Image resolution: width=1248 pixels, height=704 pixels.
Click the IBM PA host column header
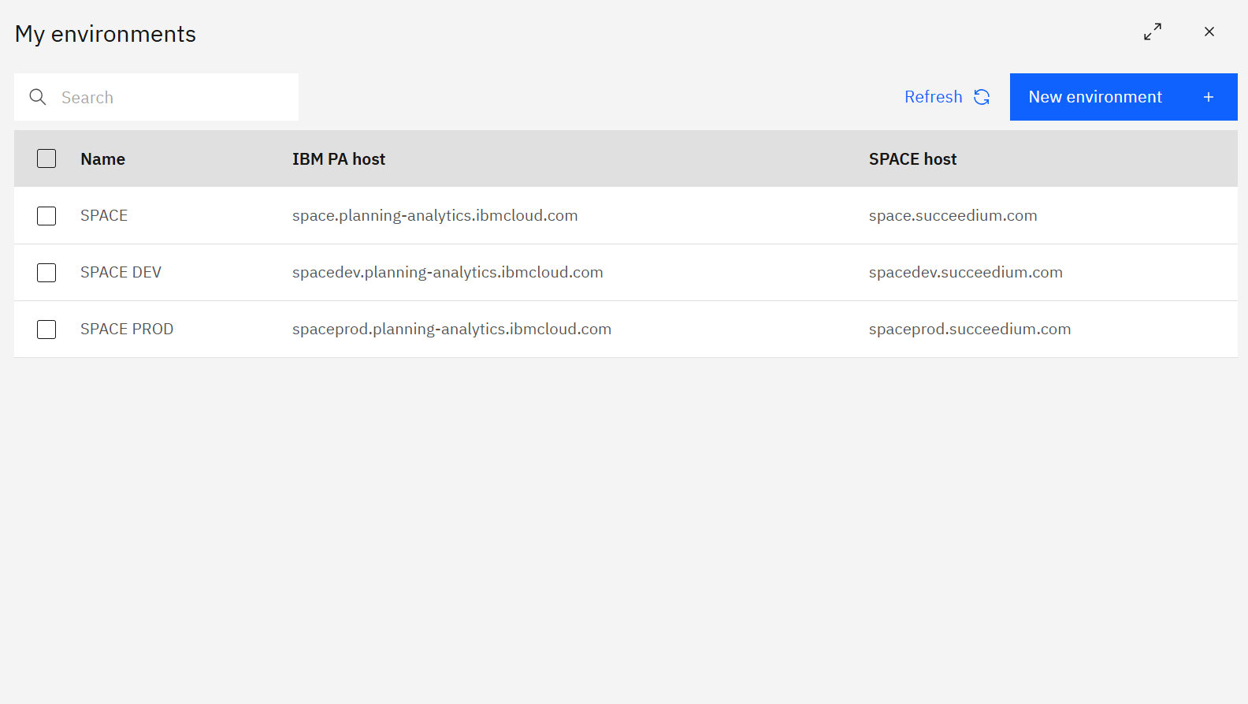[339, 159]
